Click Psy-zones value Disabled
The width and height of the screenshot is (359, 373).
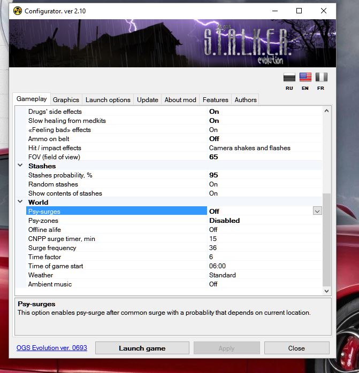(224, 221)
